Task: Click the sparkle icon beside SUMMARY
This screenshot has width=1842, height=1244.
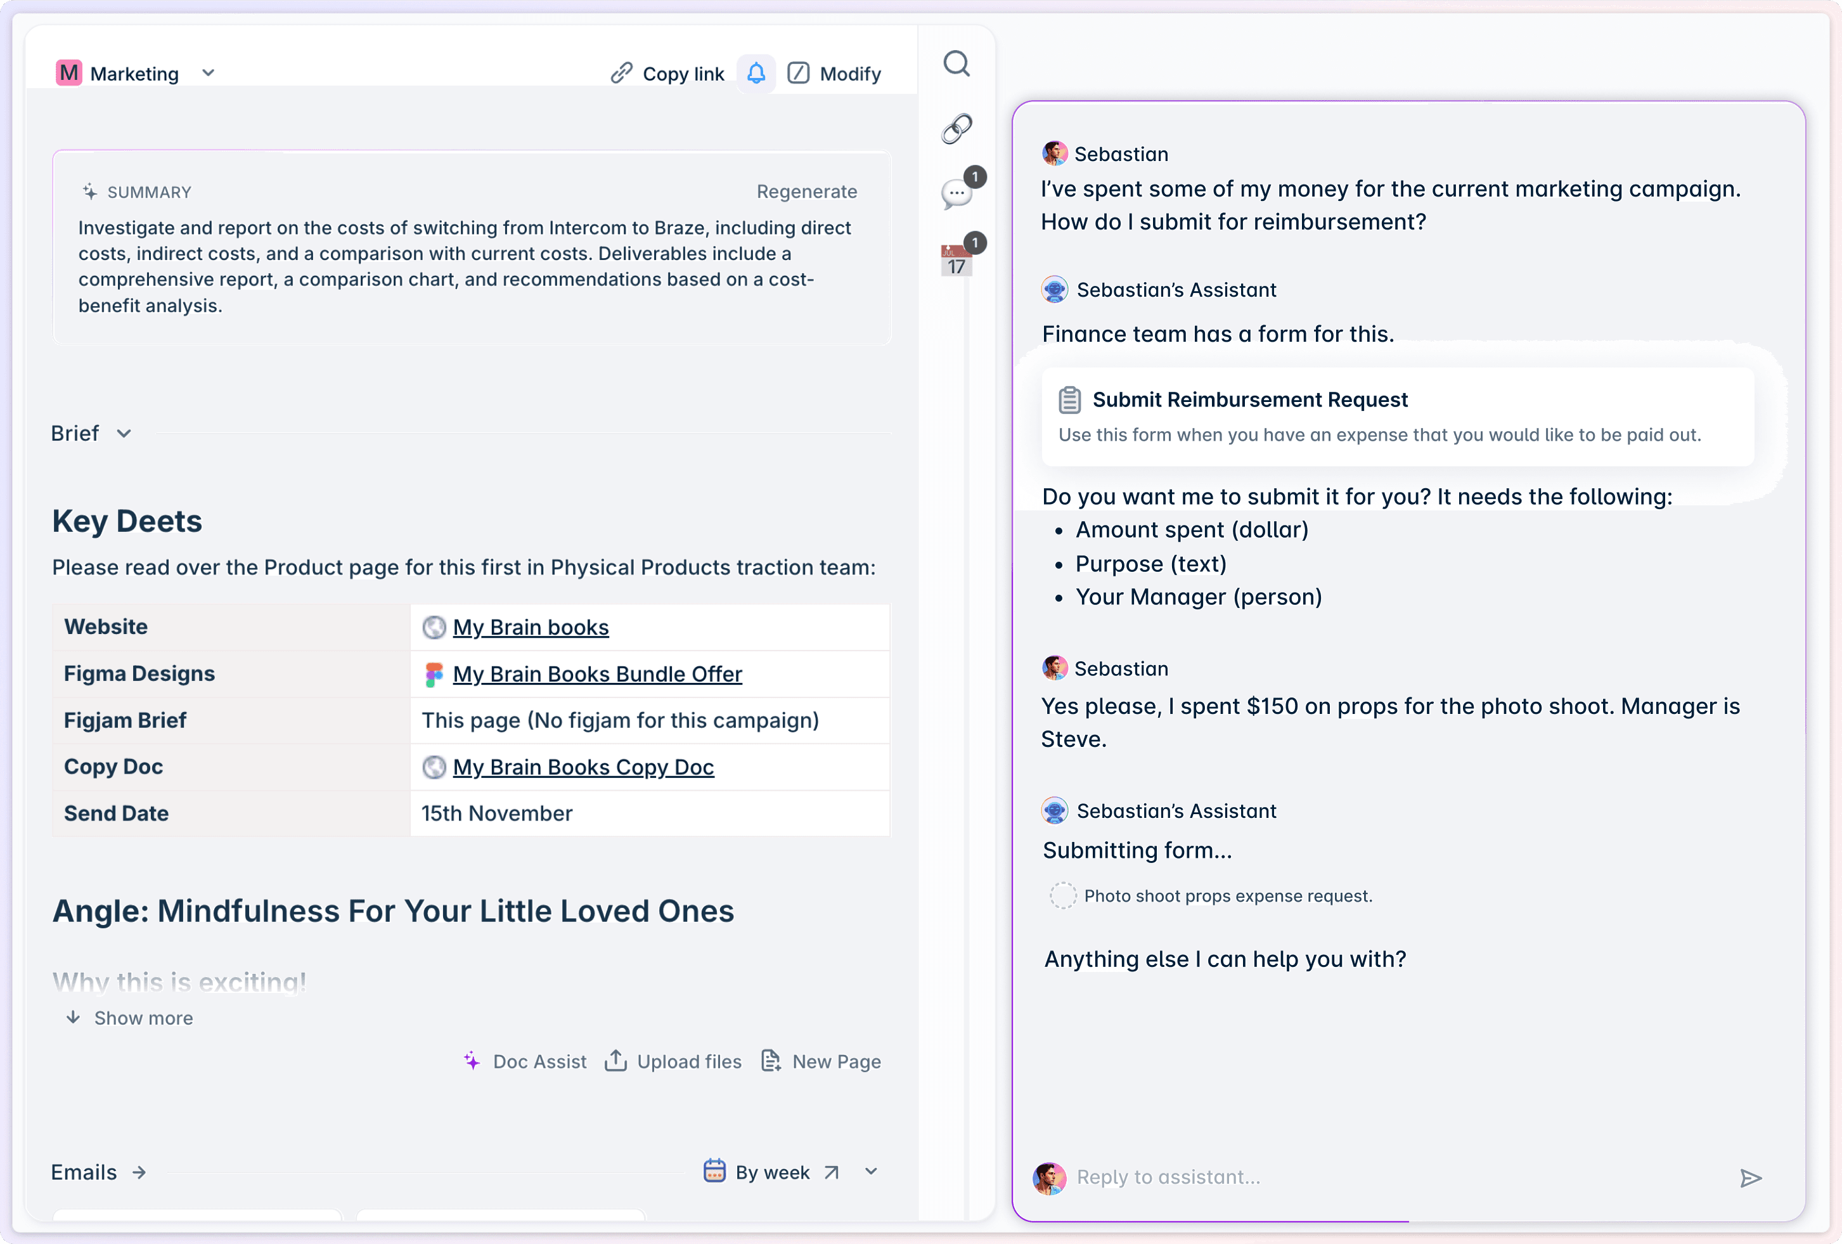Action: click(89, 192)
